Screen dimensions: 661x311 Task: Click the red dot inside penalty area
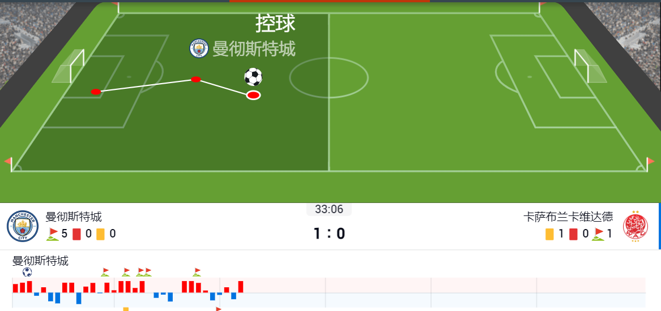click(x=96, y=92)
